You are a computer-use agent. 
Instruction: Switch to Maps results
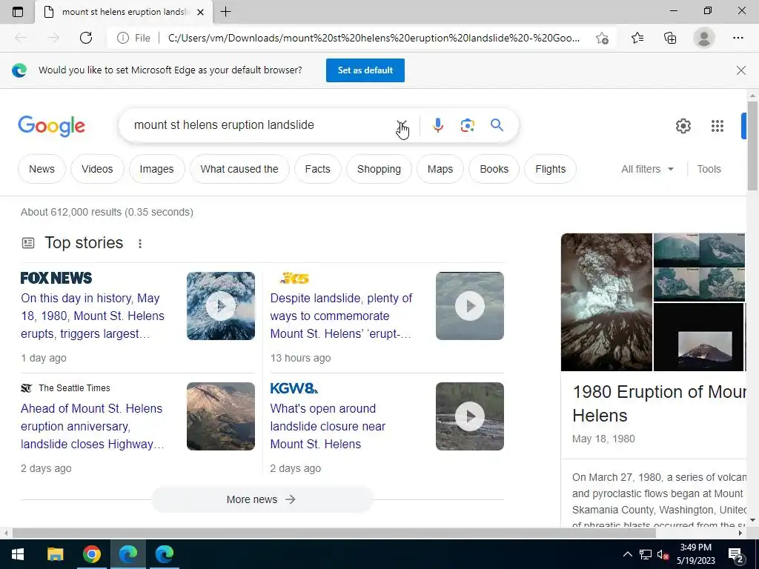coord(440,169)
